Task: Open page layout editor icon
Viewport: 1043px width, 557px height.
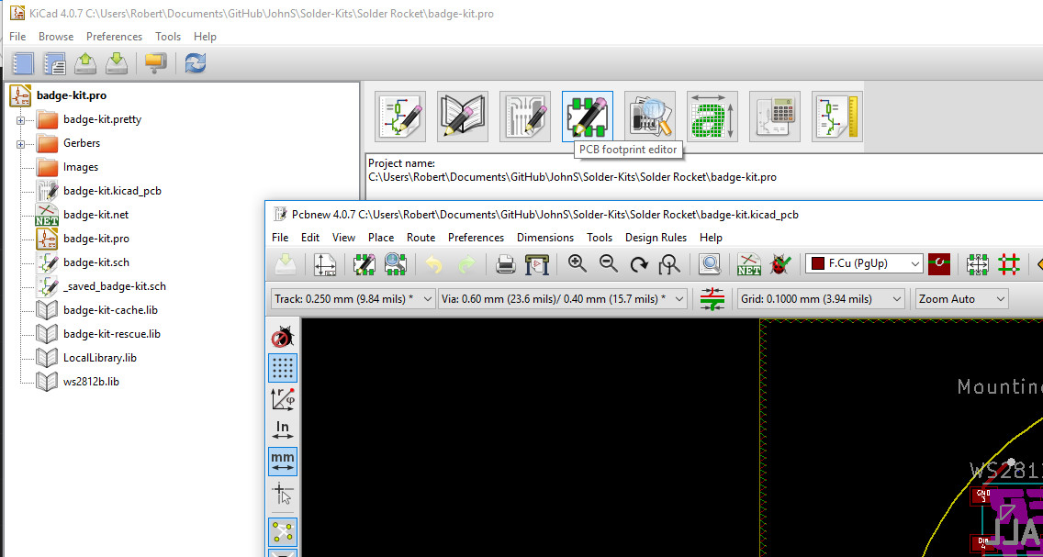Action: pos(836,117)
